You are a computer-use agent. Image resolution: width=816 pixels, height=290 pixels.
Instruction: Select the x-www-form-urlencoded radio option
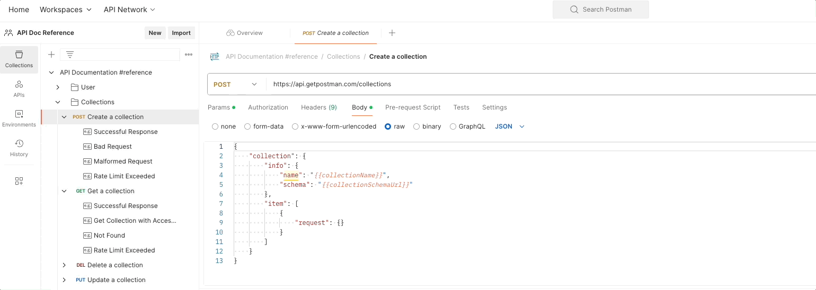(295, 126)
